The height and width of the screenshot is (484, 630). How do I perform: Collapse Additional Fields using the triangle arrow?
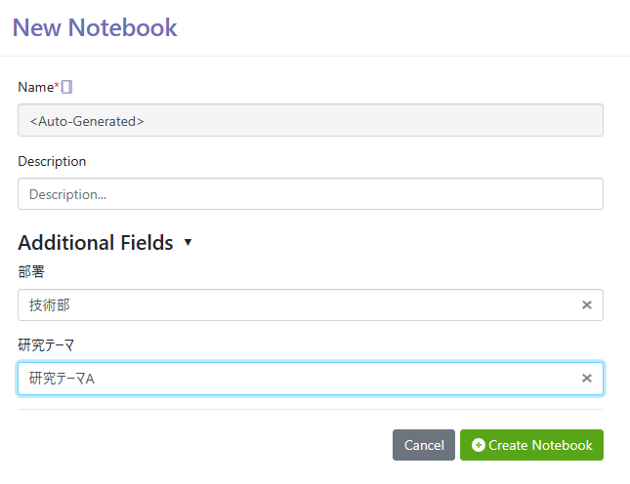point(188,242)
